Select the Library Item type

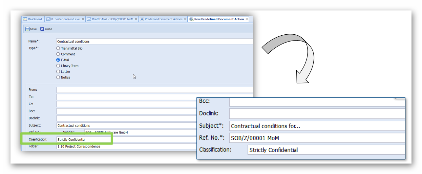[x=58, y=66]
